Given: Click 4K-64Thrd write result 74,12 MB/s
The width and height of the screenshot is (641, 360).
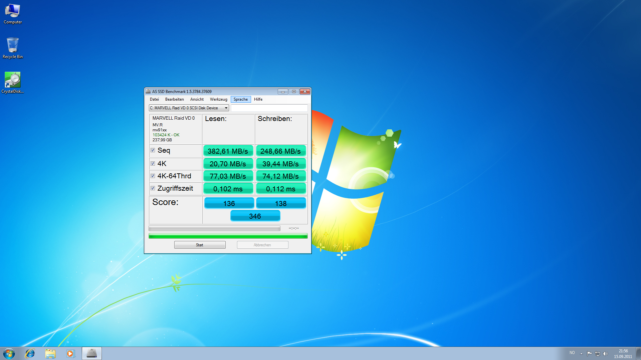Looking at the screenshot, I should click(281, 176).
